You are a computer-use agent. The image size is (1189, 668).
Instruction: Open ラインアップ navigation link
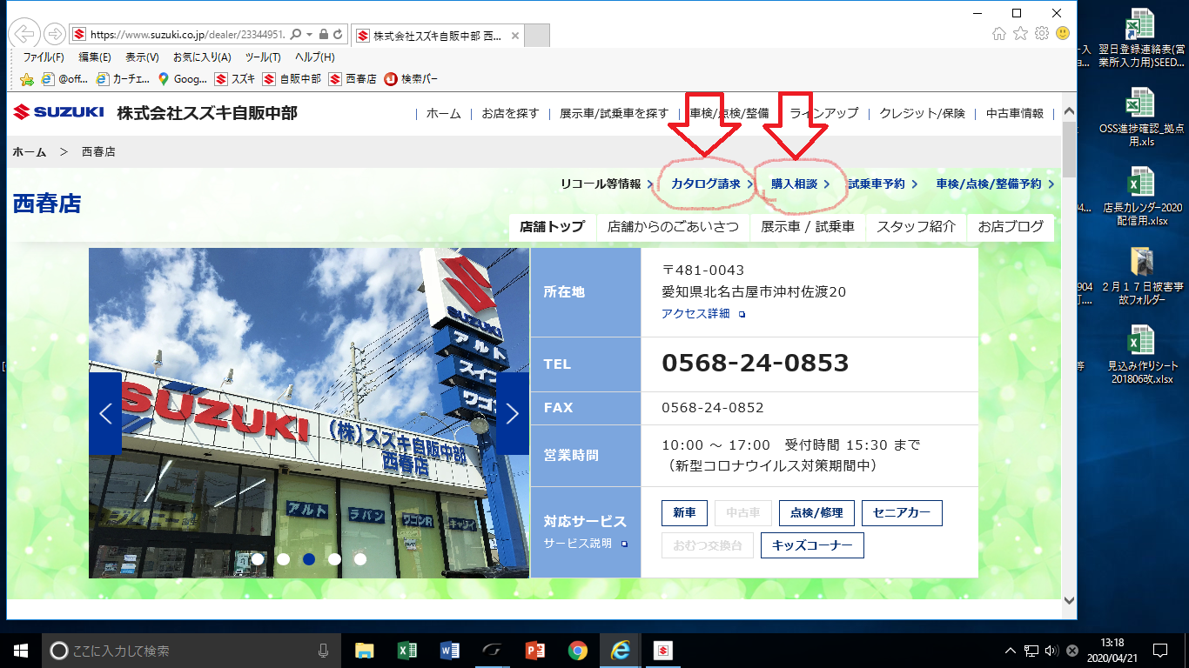[823, 113]
